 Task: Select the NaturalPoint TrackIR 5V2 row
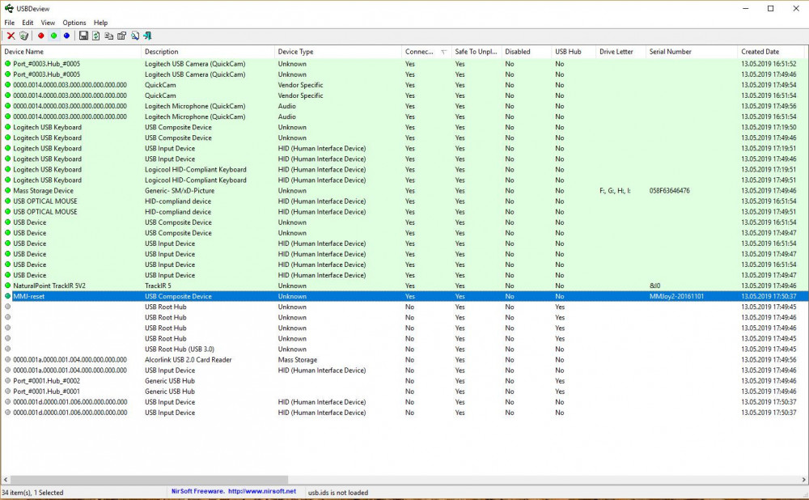(49, 286)
